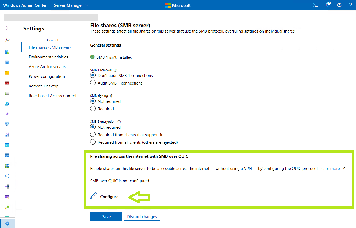Click the search tools magnifier icon
356x228 pixels.
(7, 40)
